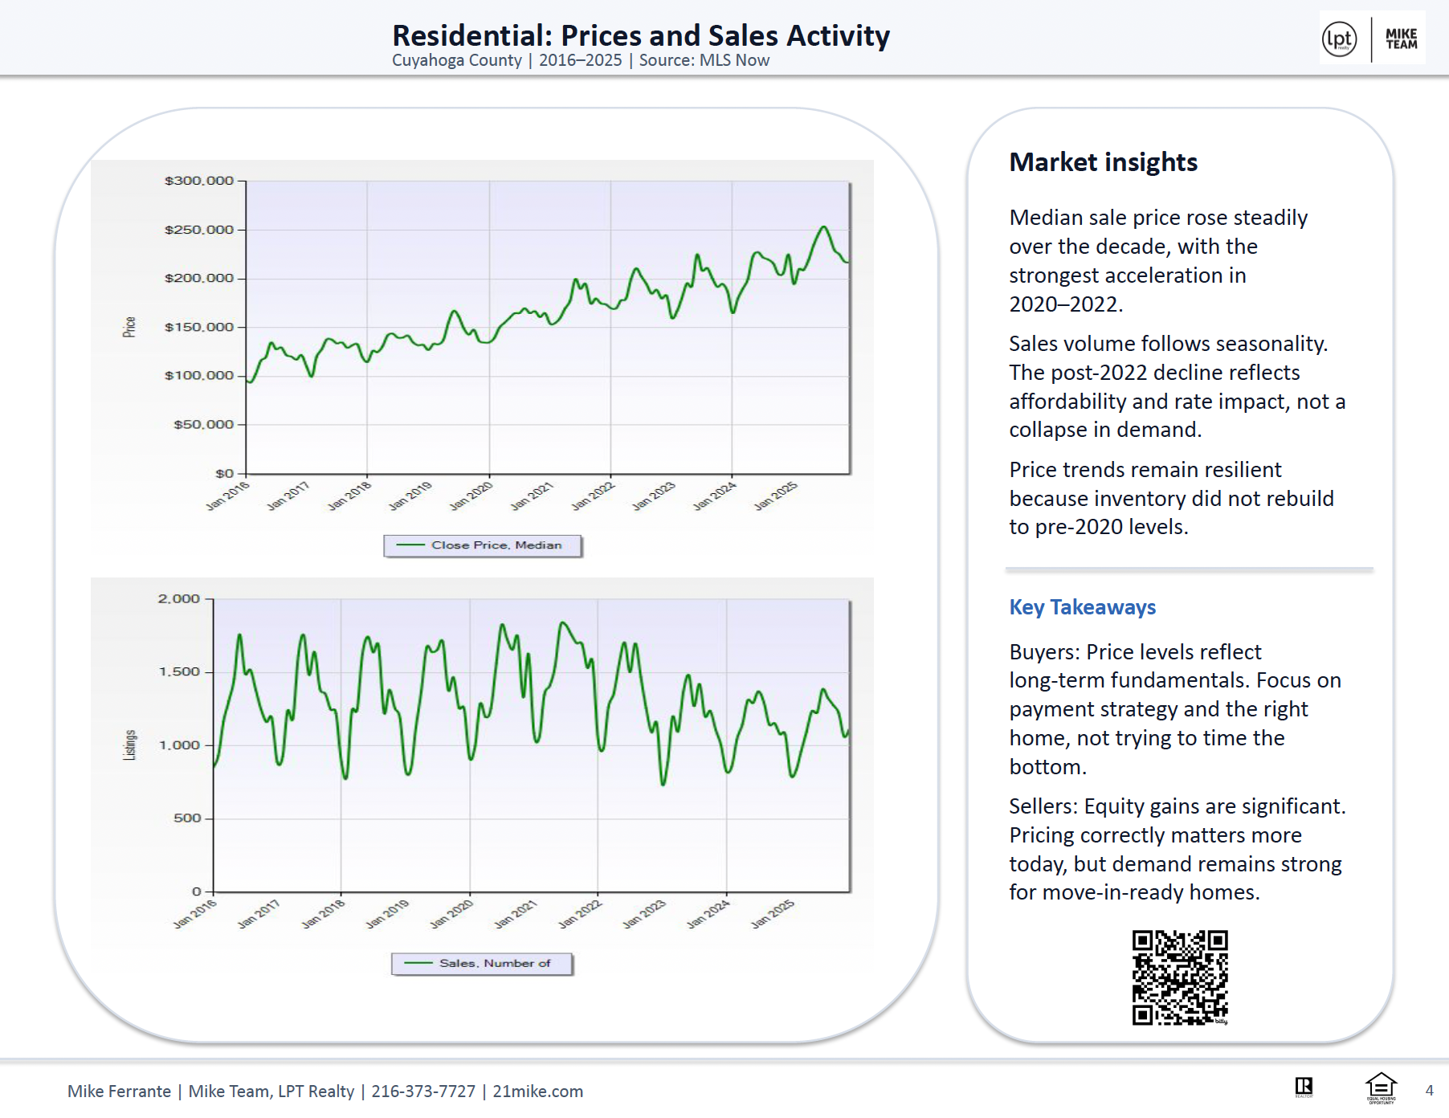Click the Equal Housing Opportunity house icon

coord(1381,1088)
